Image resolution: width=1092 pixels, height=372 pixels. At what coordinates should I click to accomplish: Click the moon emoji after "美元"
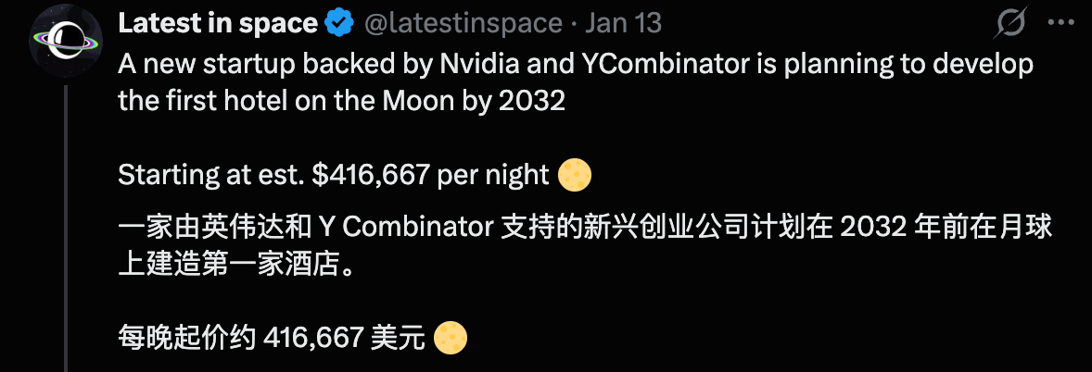pos(451,338)
